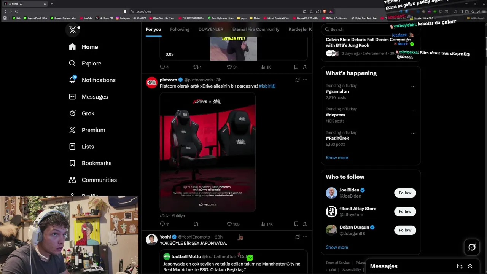
Task: Expand Show more under What's happening
Action: click(x=337, y=158)
